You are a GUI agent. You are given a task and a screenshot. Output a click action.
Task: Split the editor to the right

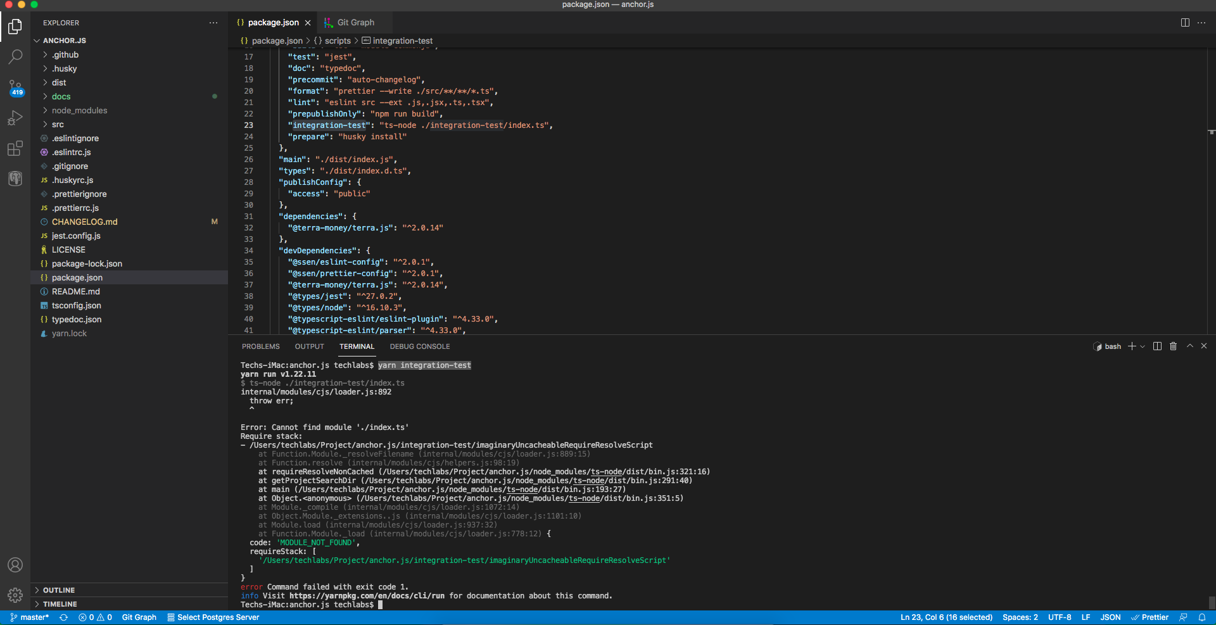pos(1185,23)
